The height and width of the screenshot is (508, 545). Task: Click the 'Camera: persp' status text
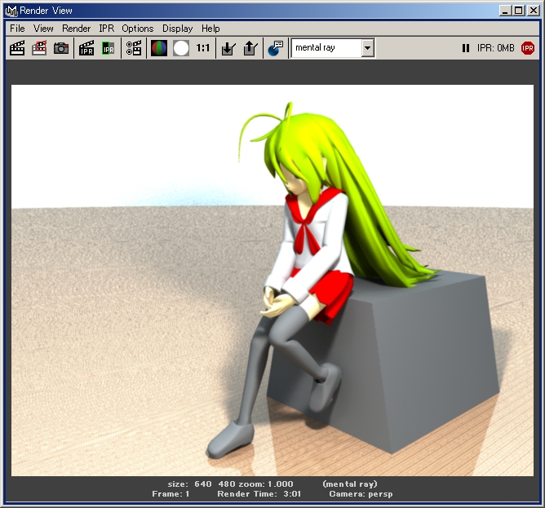(x=361, y=494)
